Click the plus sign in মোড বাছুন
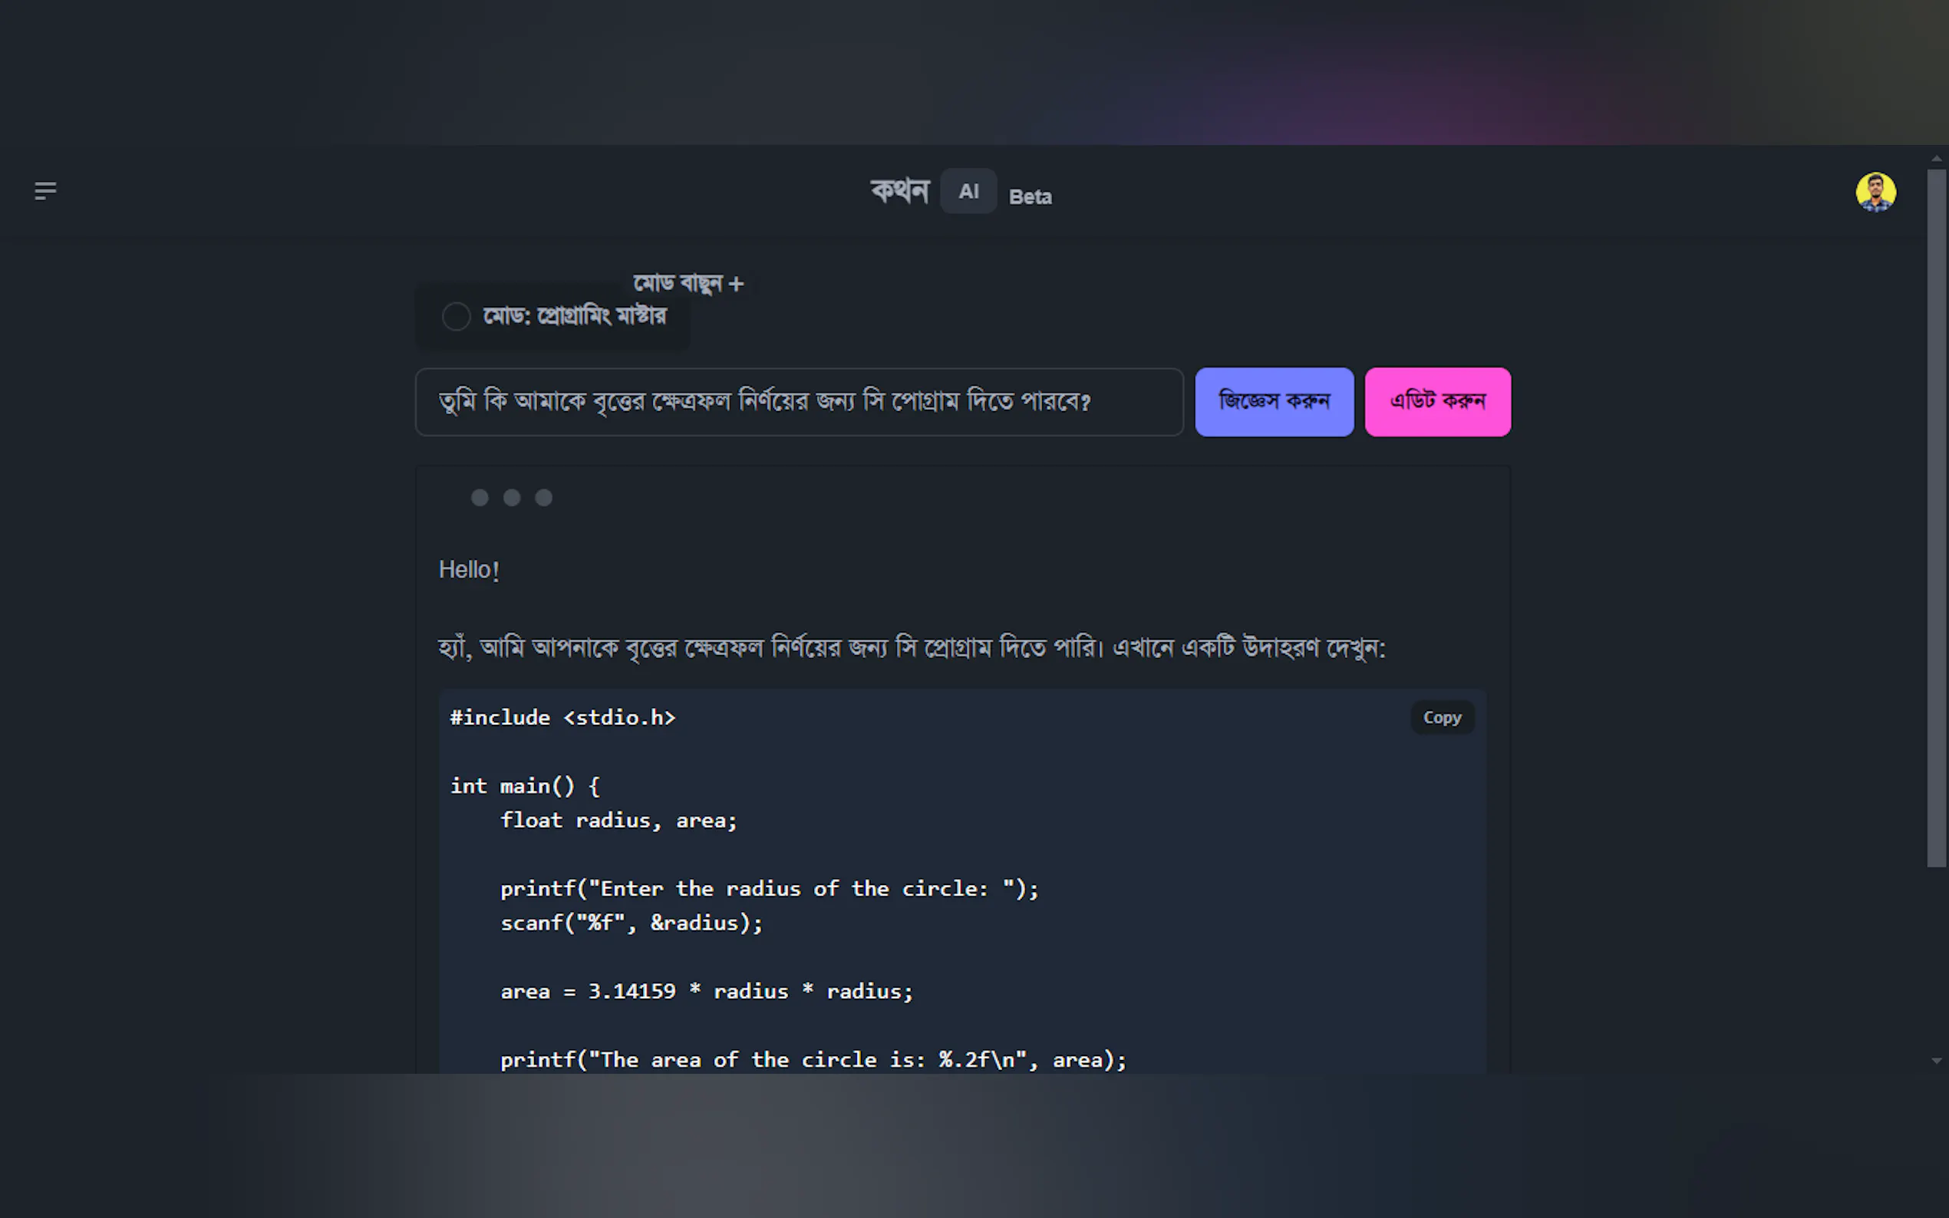 (x=736, y=285)
